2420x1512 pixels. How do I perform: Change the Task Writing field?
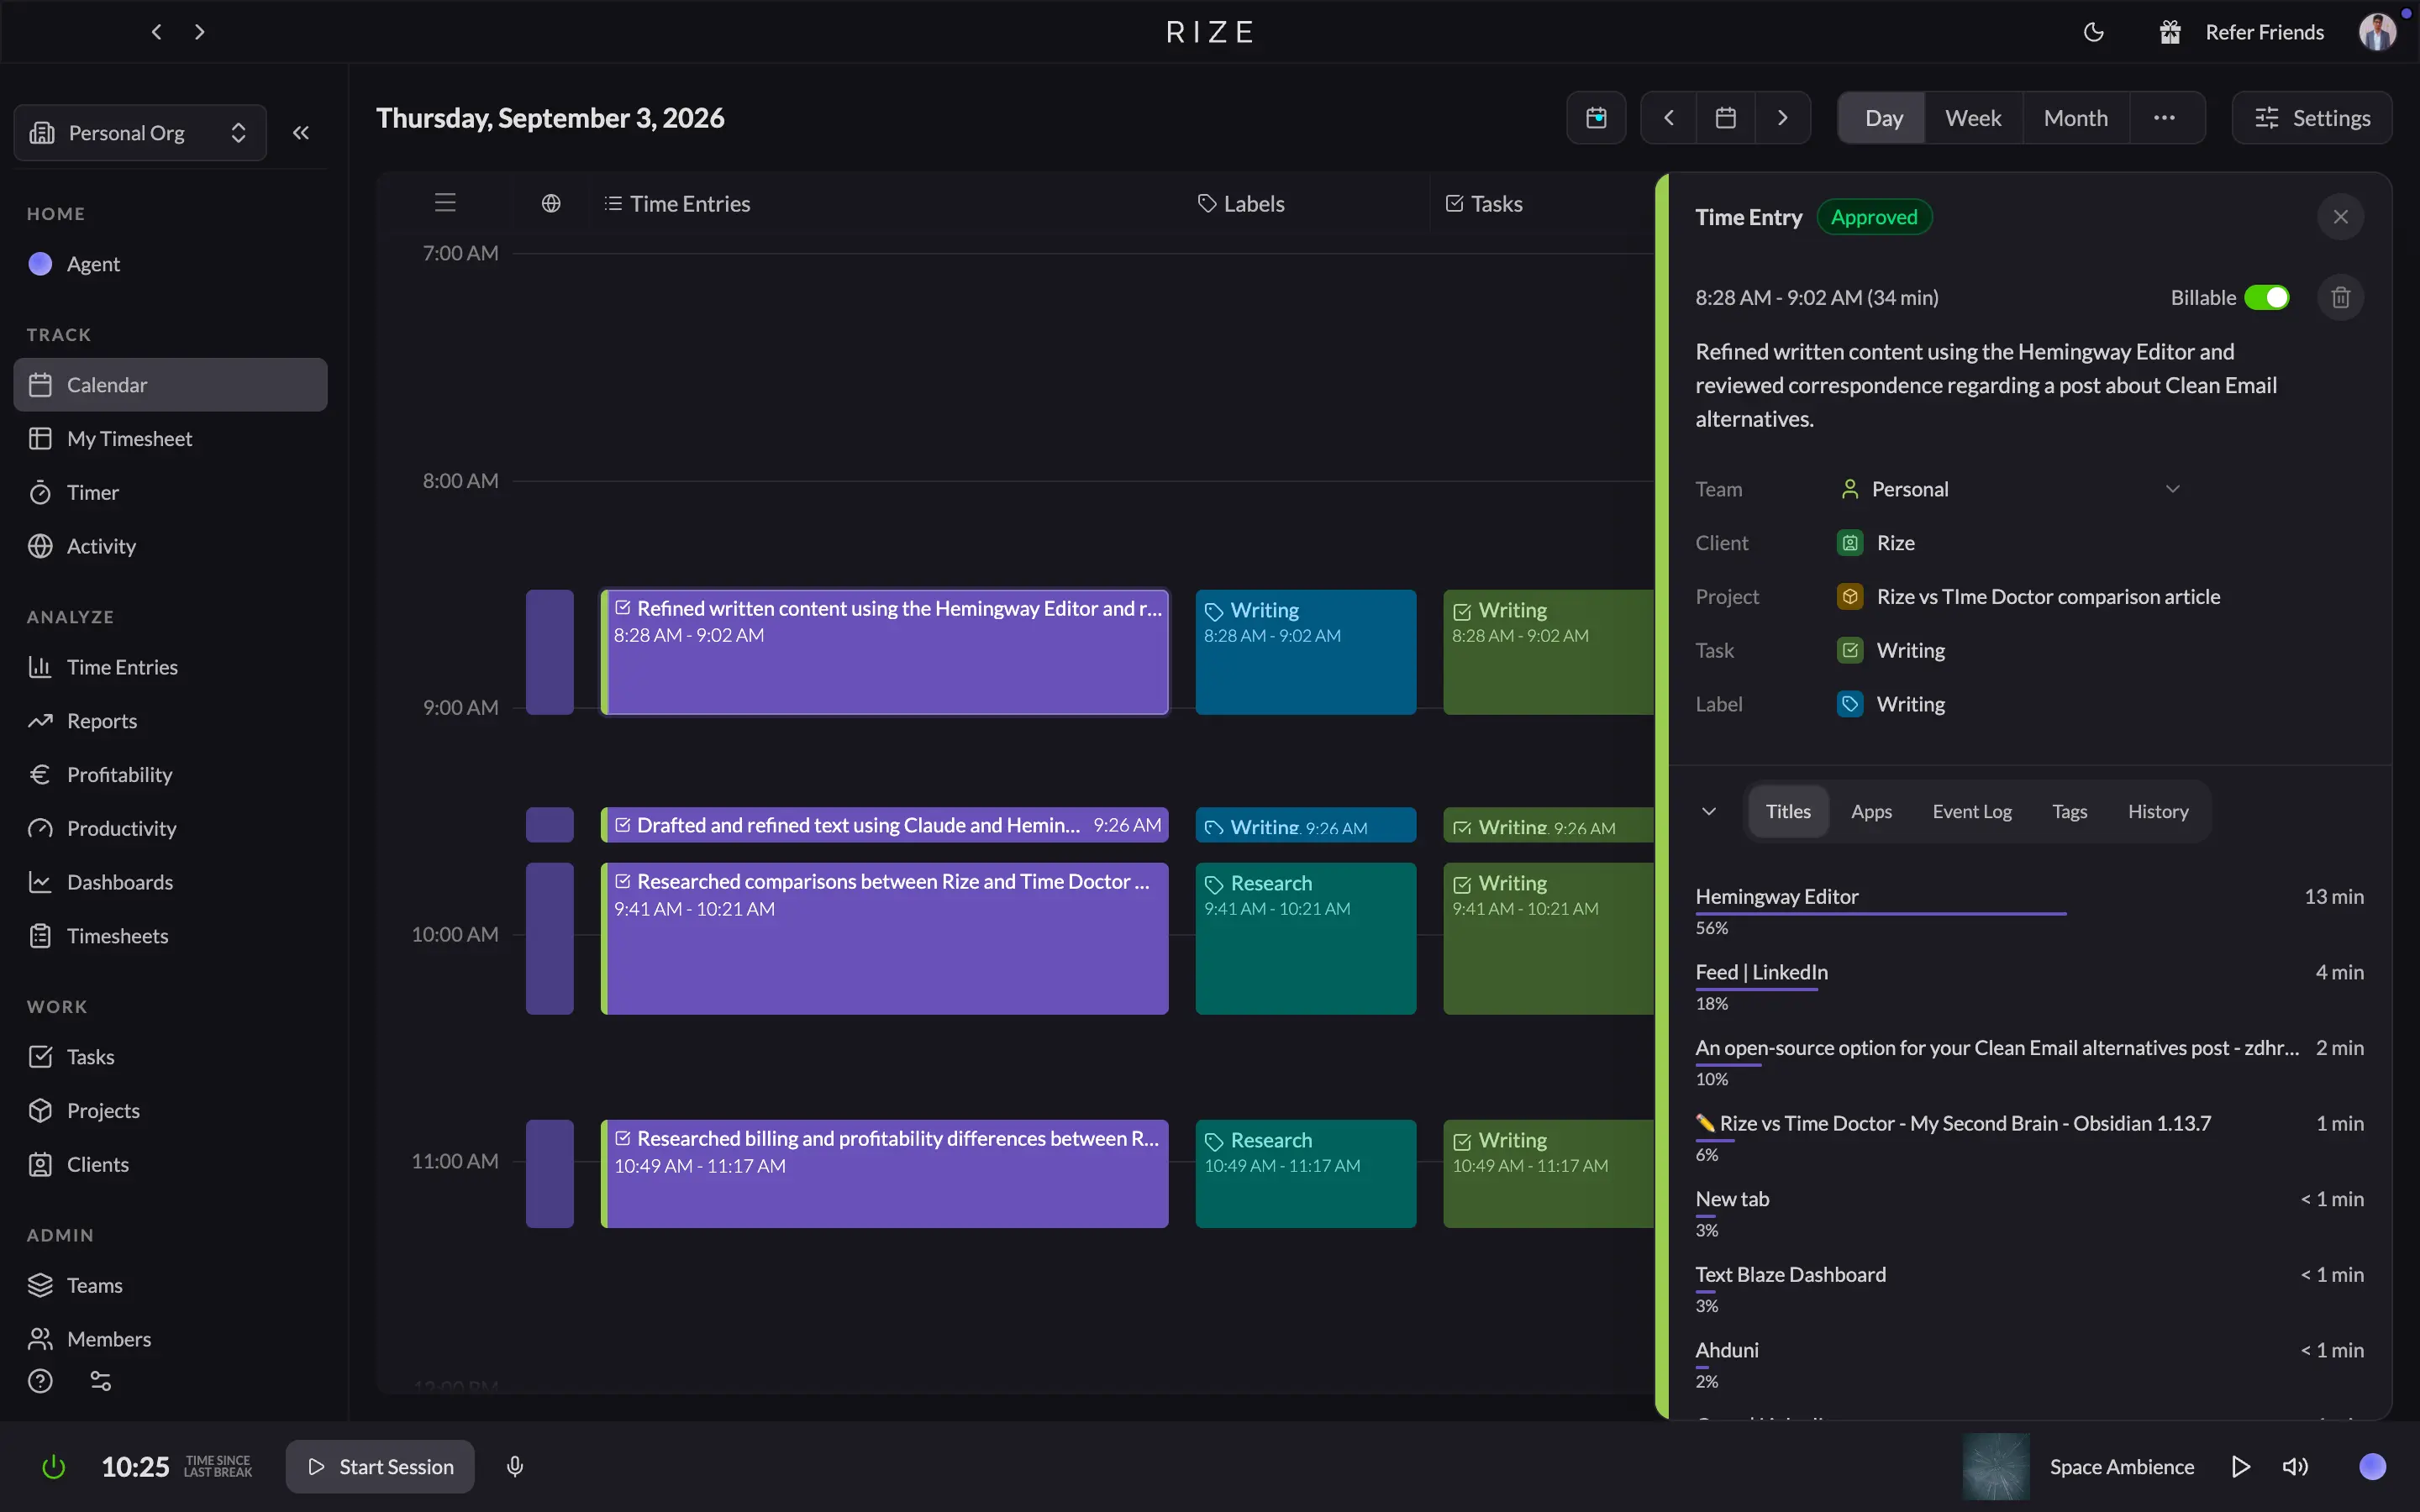[x=1891, y=651]
